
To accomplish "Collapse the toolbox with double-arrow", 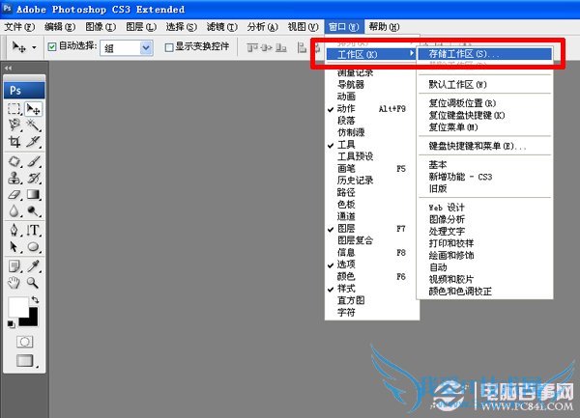I will [x=8, y=68].
